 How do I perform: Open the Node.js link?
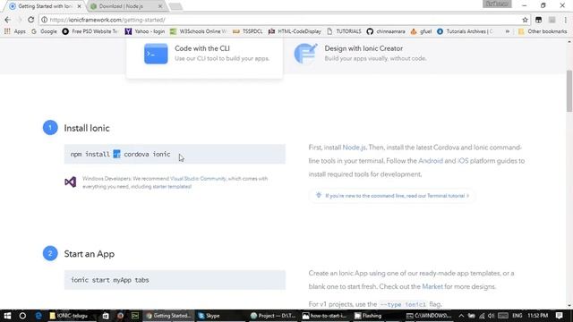click(354, 148)
